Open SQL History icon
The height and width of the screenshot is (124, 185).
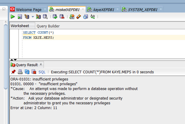[86, 17]
